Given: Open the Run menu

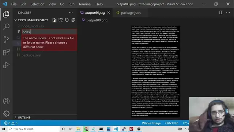Looking at the screenshot, I should pos(71,4).
